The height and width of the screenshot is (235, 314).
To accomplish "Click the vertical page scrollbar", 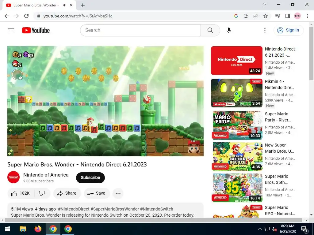I will pos(311,54).
